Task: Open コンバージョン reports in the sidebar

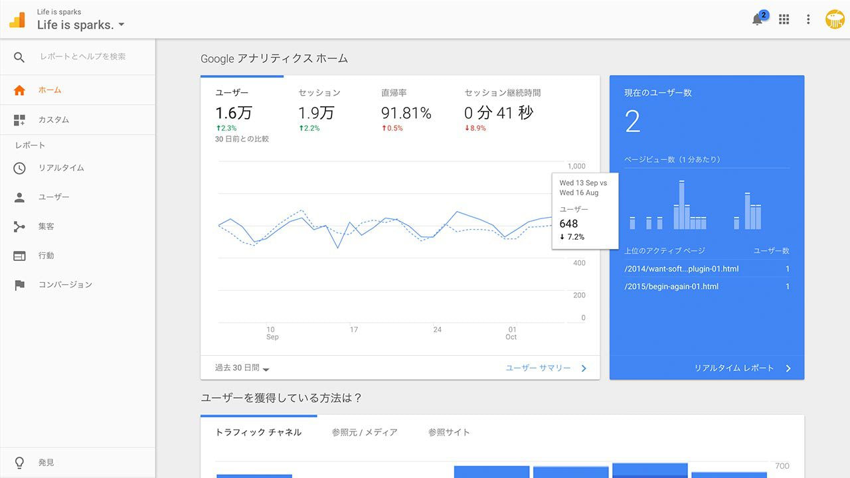Action: (78, 285)
